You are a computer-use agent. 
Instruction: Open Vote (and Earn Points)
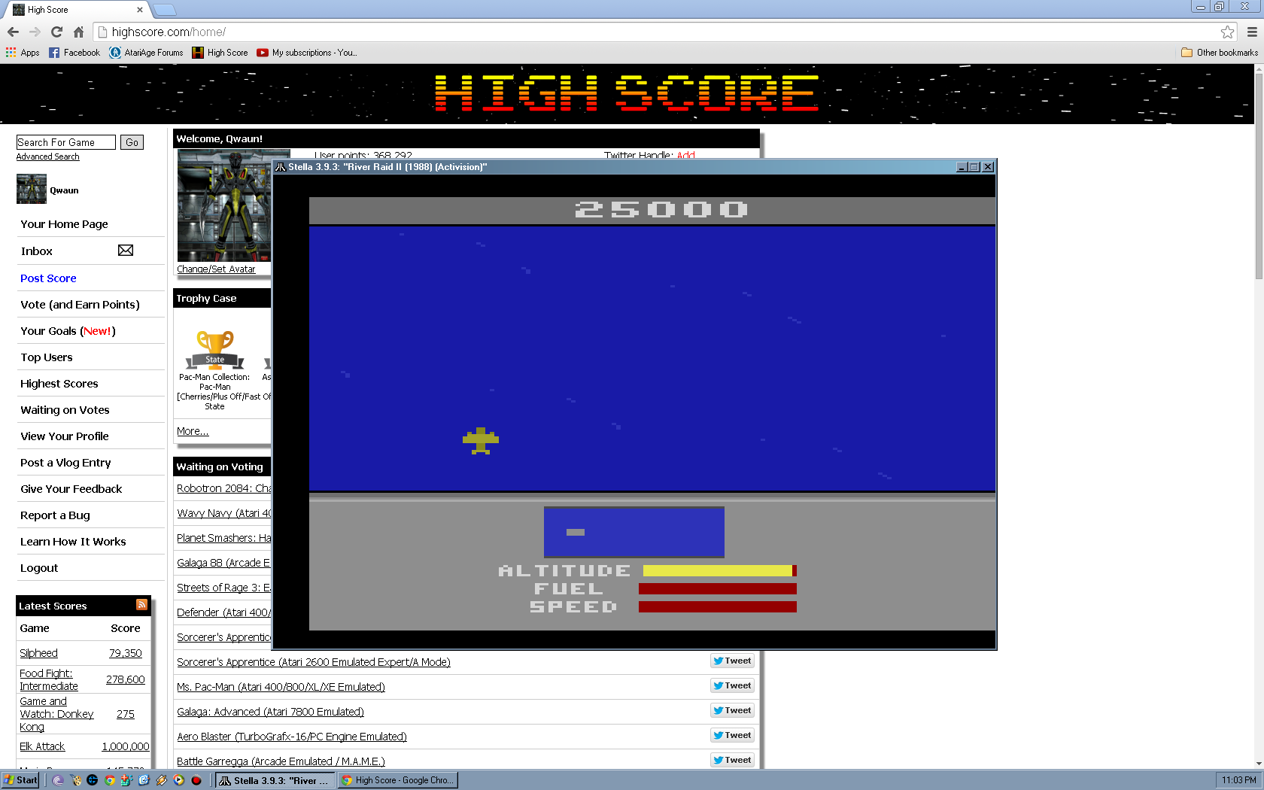(x=80, y=305)
